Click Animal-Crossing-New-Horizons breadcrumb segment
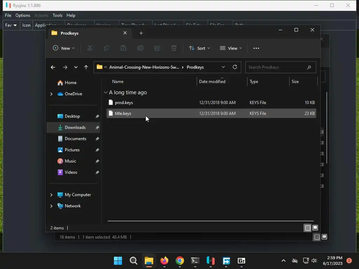359x269 pixels. pos(144,67)
